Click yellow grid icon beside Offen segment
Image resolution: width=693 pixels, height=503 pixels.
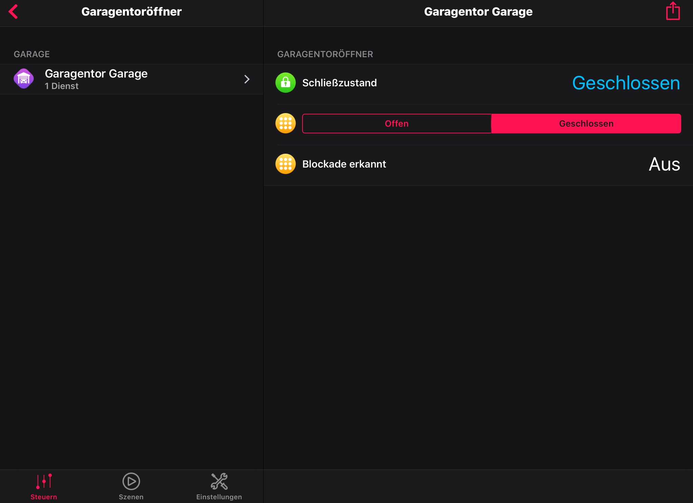285,123
